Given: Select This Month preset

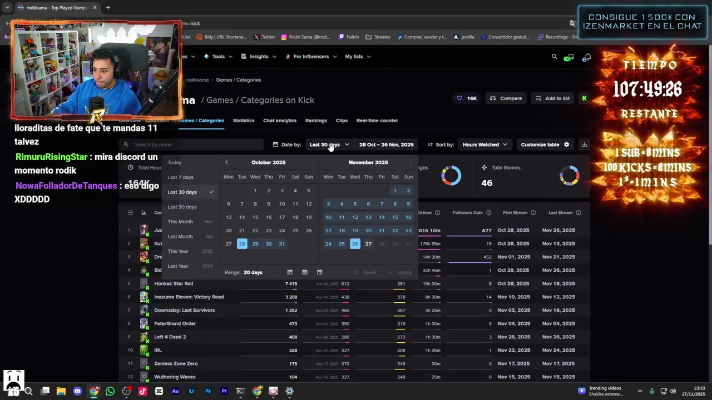Looking at the screenshot, I should tap(191, 222).
